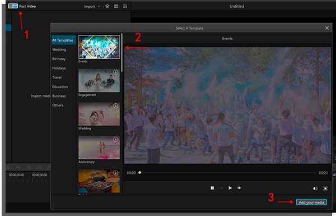Select the Travel template category
Viewport: 336px width, 216px height.
pyautogui.click(x=57, y=77)
